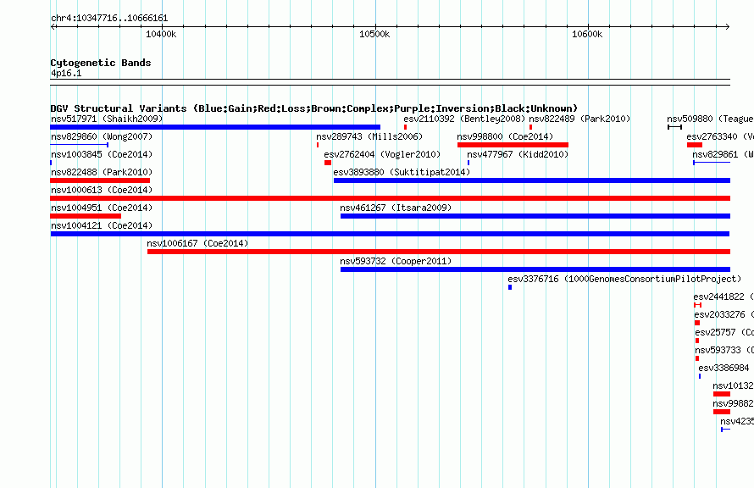Select the red bar of nsv1006167
The width and height of the screenshot is (754, 488).
coord(439,252)
